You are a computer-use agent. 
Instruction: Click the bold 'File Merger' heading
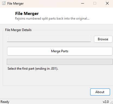point(27,14)
